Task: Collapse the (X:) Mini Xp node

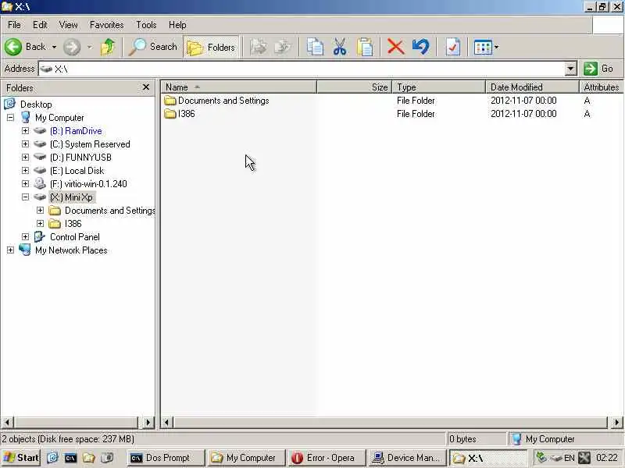Action: click(25, 197)
